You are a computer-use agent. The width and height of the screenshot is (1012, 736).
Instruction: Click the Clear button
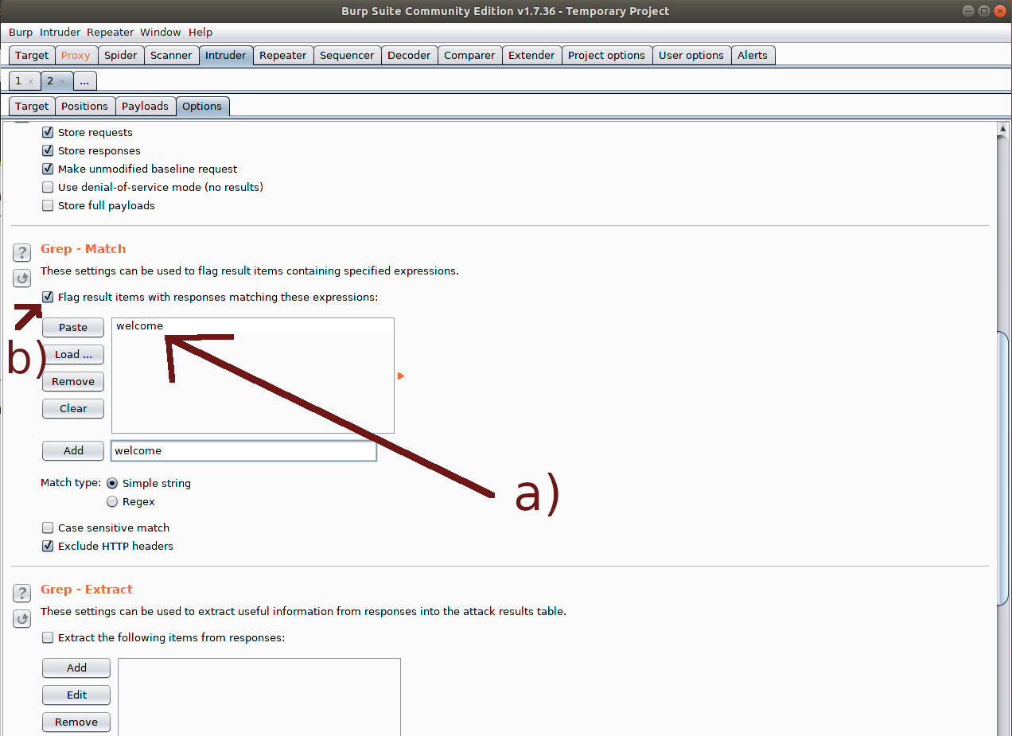click(73, 408)
